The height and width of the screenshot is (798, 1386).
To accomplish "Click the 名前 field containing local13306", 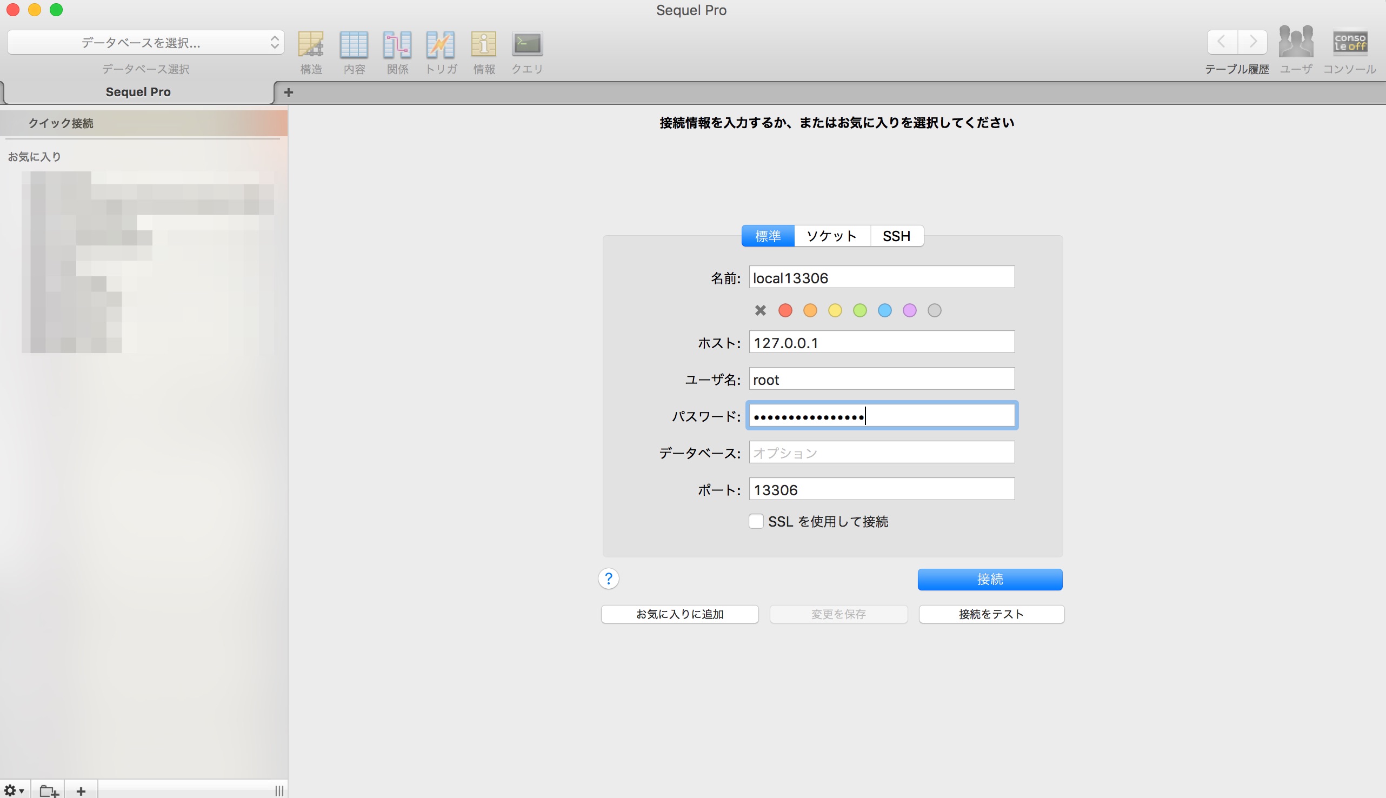I will (x=882, y=277).
